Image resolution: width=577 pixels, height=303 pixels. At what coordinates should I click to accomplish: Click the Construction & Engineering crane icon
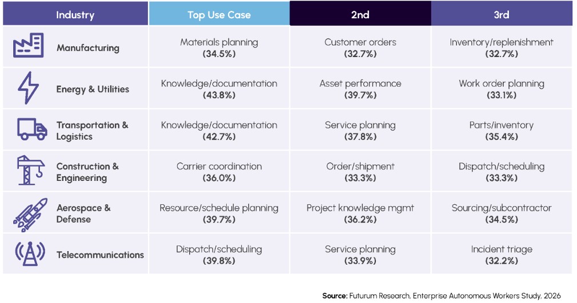30,170
